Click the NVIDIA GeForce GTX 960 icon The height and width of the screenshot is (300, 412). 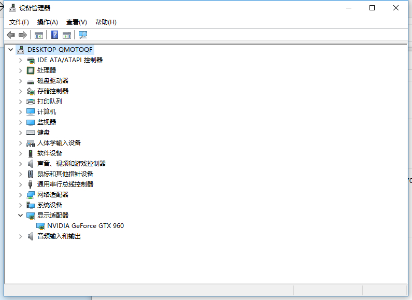(40, 226)
